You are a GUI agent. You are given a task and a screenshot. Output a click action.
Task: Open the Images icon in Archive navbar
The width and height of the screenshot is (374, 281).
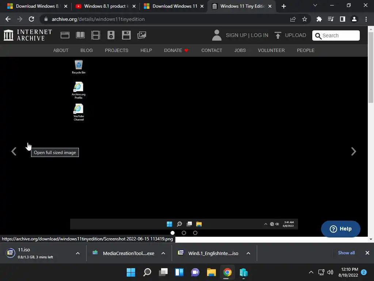[x=142, y=35]
